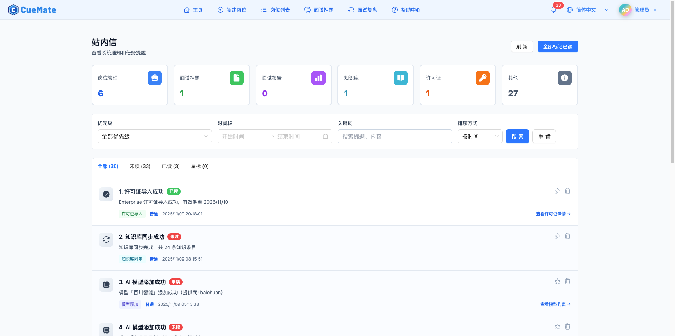The height and width of the screenshot is (336, 675).
Task: Delete the 知识库同步成功 notification
Action: click(567, 236)
